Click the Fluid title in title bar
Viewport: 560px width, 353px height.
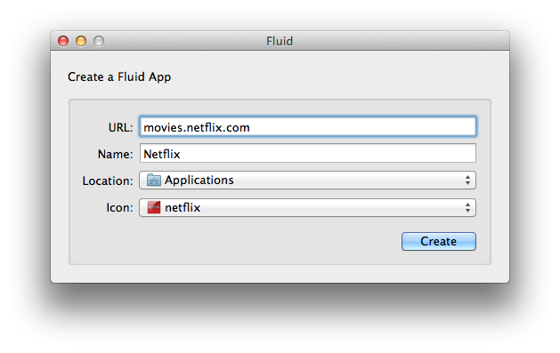[280, 41]
